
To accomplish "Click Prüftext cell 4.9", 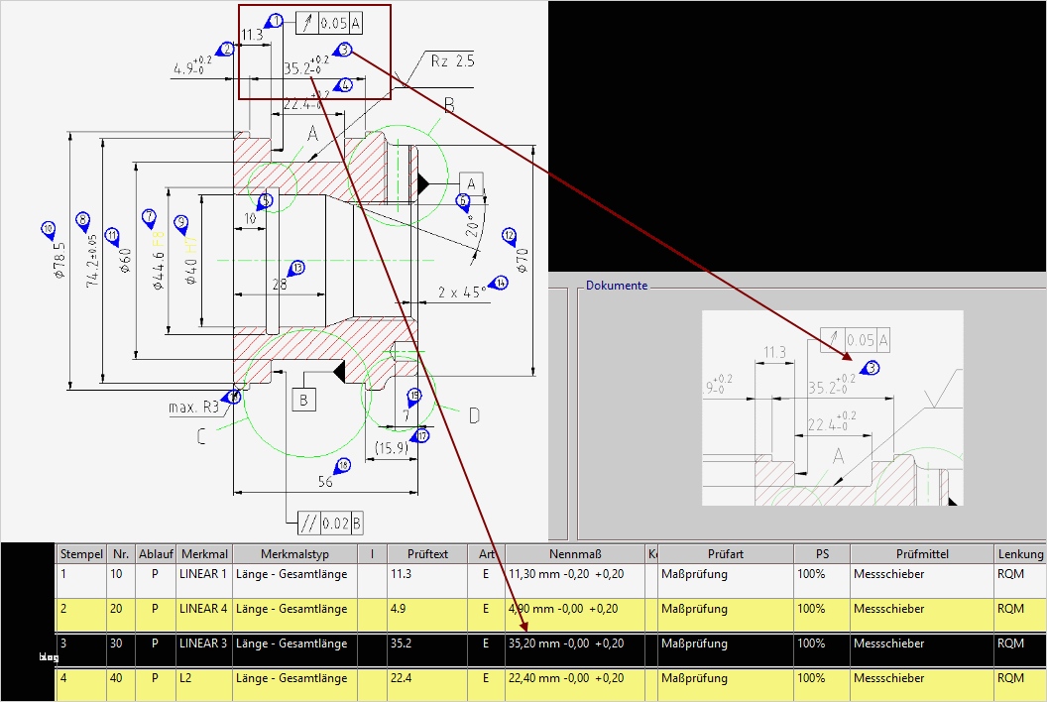I will pyautogui.click(x=427, y=615).
